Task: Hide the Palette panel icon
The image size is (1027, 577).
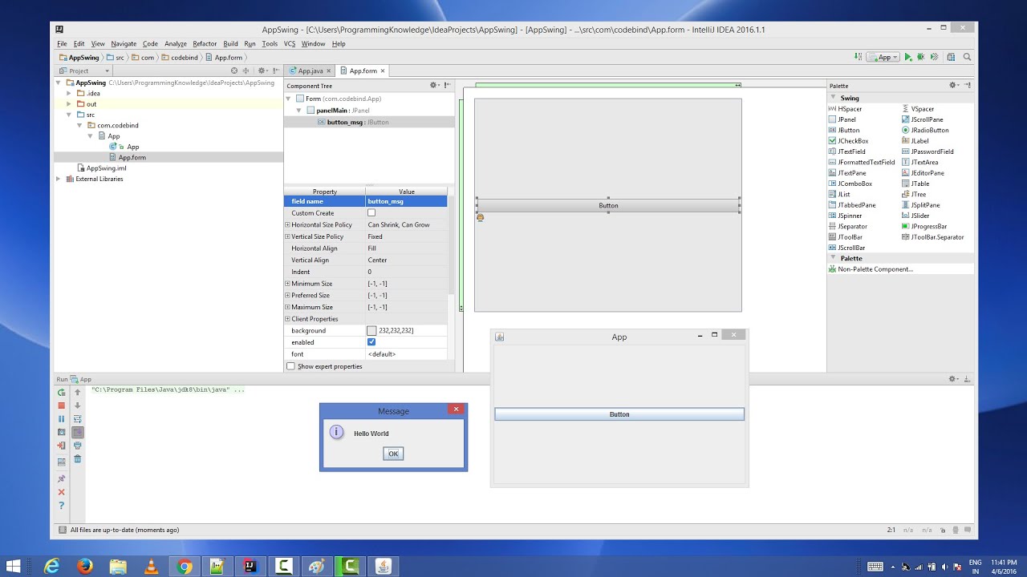Action: [x=968, y=85]
